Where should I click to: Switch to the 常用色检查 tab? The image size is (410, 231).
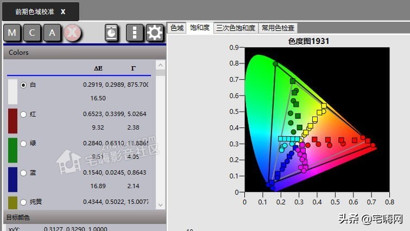tap(278, 28)
